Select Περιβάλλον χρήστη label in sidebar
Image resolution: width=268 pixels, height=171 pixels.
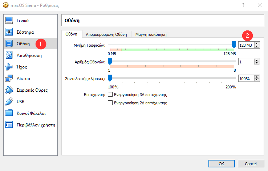coord(36,125)
